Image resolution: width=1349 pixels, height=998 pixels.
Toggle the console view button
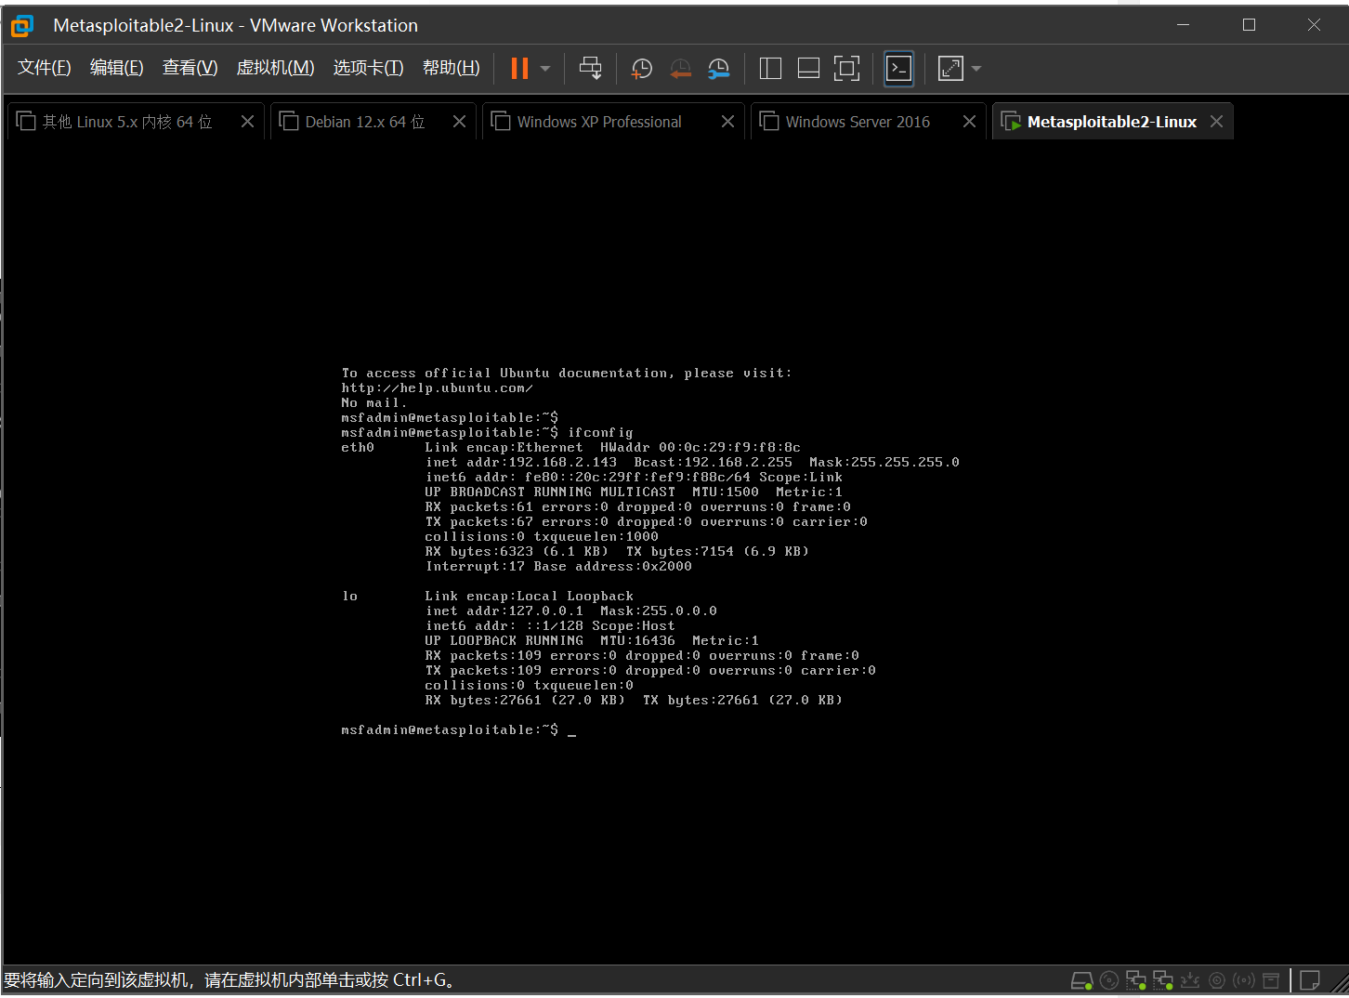click(898, 68)
